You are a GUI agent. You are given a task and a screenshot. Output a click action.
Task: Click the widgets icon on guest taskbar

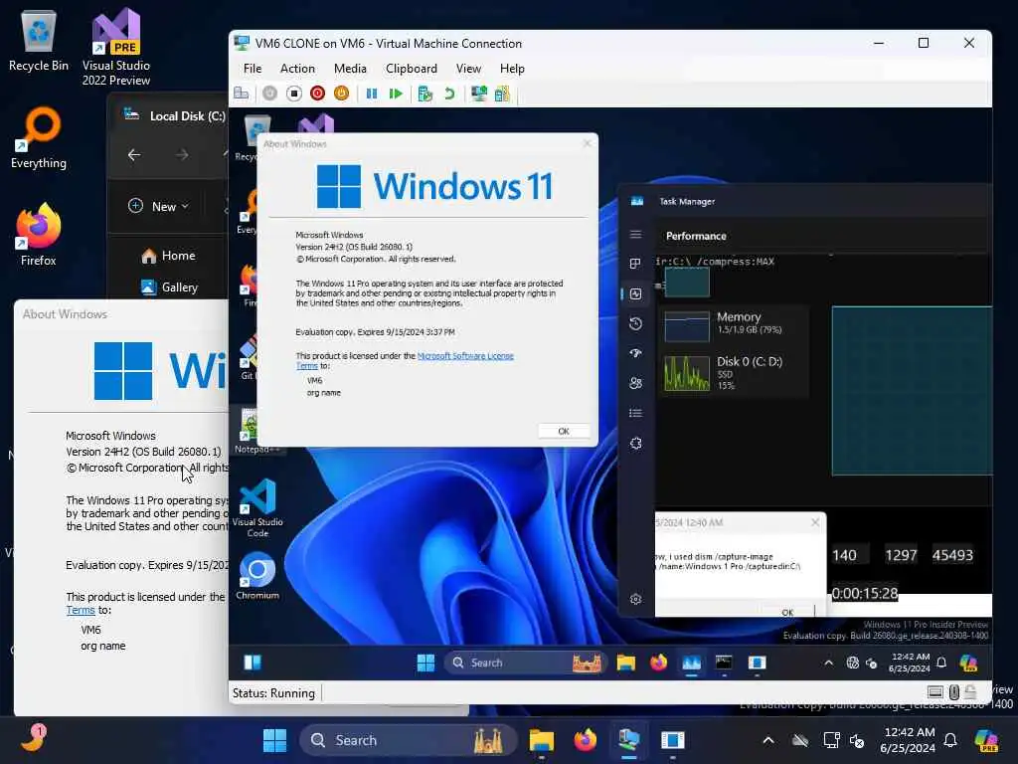253,662
